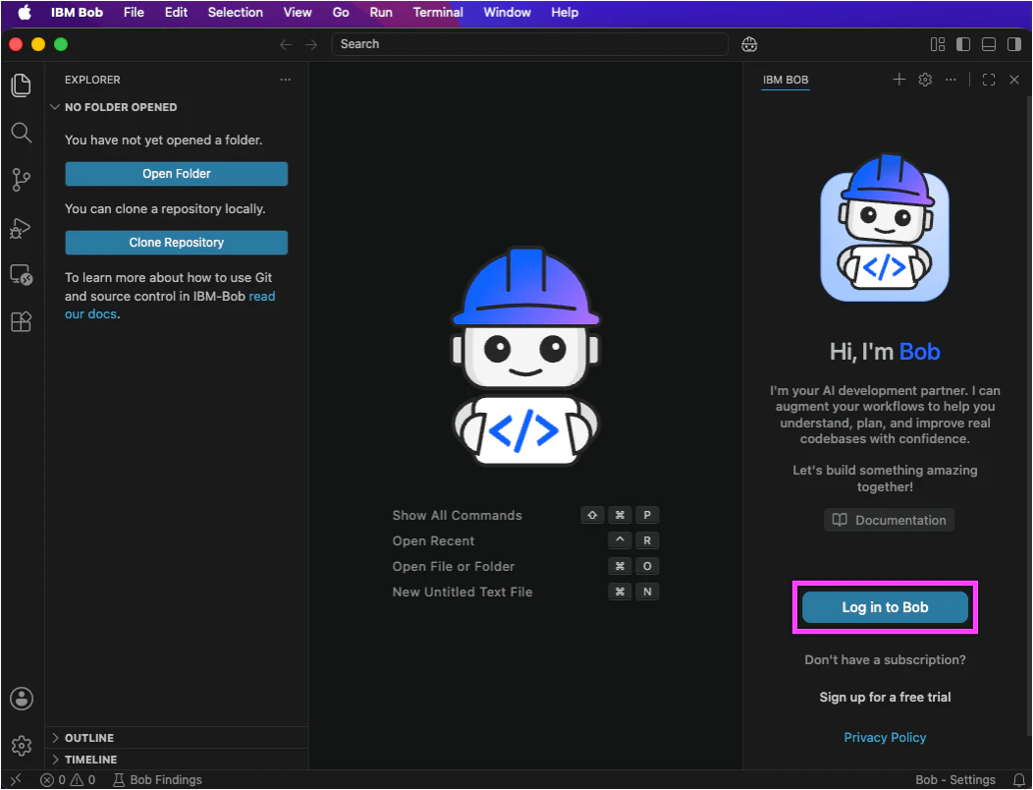This screenshot has width=1033, height=790.
Task: Click New Untitled Text File entry
Action: (525, 592)
